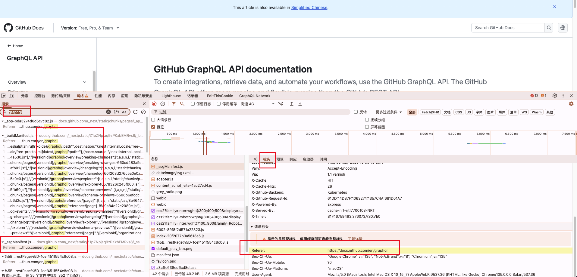The height and width of the screenshot is (277, 577).
Task: Switch to the 响应 detail tab
Action: pyautogui.click(x=293, y=159)
